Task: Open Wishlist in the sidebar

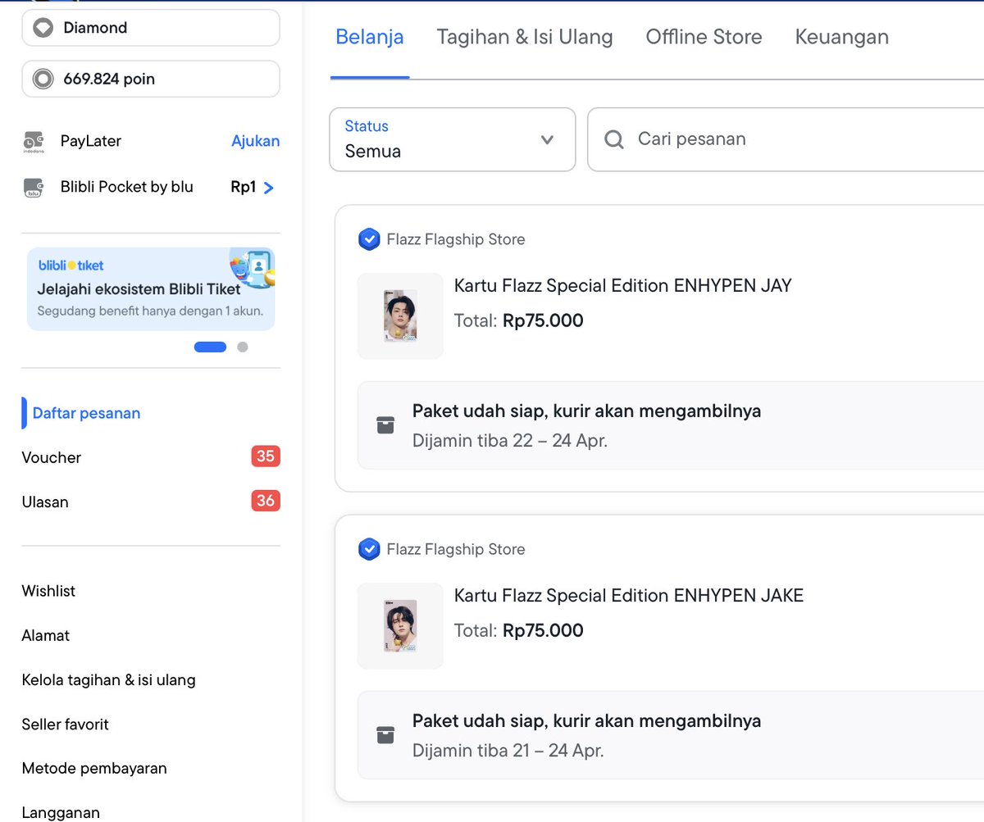Action: point(48,591)
